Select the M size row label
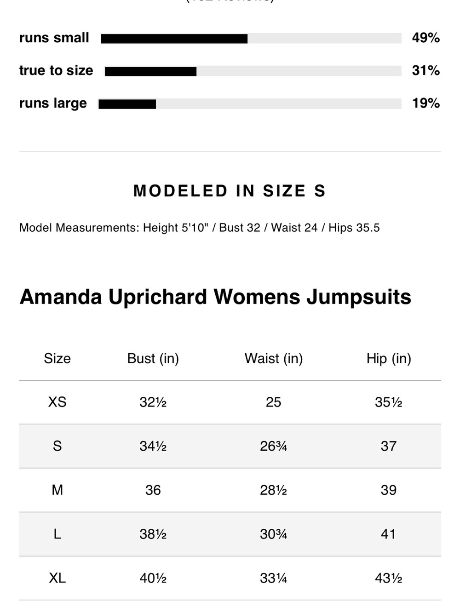Screen dimensions: 460x613 (57, 490)
